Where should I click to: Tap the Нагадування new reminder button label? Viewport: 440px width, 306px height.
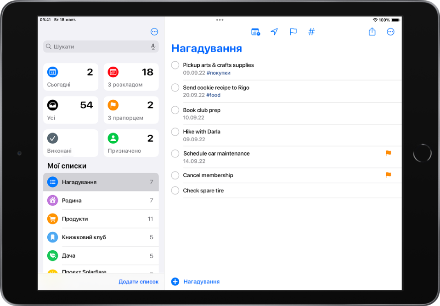tap(202, 282)
